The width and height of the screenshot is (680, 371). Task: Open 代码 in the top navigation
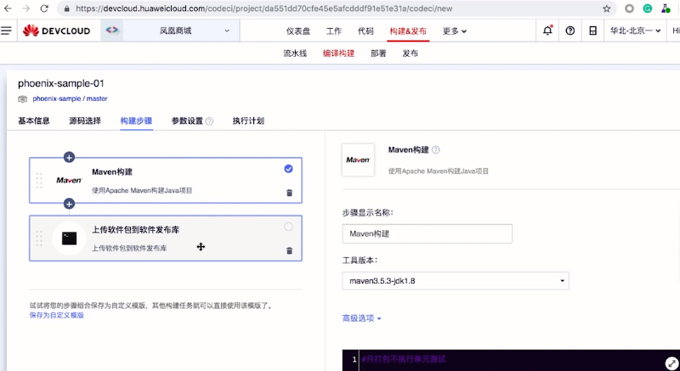coord(365,31)
